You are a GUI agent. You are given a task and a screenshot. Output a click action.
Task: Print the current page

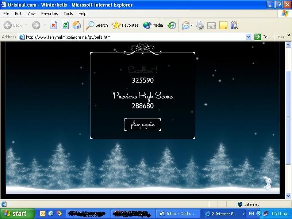pos(200,25)
